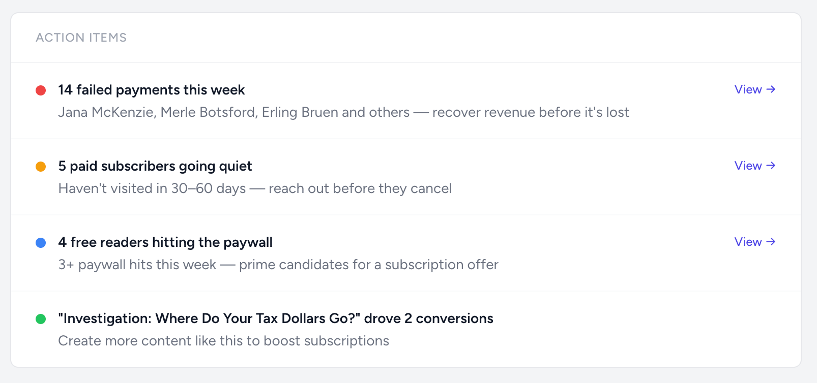Open View for free readers hitting paywall

tap(748, 242)
